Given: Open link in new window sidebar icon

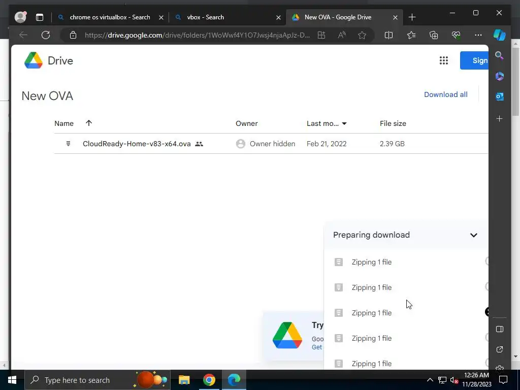Looking at the screenshot, I should [x=500, y=349].
